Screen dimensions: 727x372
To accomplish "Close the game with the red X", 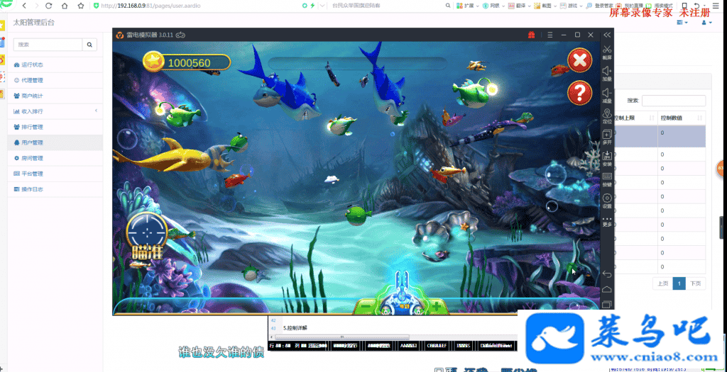I will 580,60.
